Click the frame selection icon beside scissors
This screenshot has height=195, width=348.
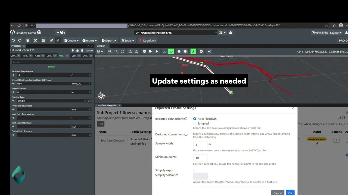click(43, 40)
